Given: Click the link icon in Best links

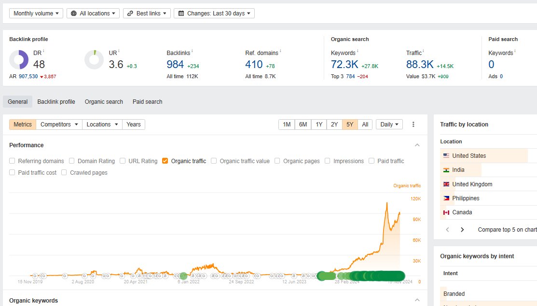Looking at the screenshot, I should click(130, 14).
